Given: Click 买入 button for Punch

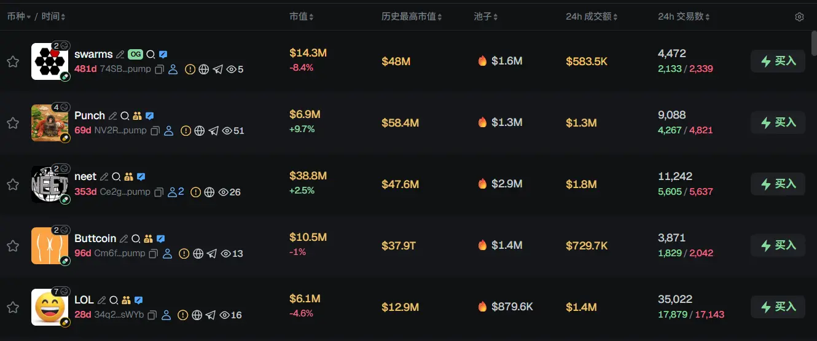Looking at the screenshot, I should 778,122.
